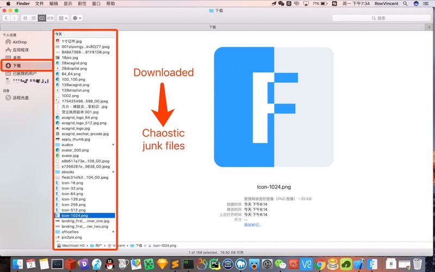Open the Finder menu
Image resolution: width=435 pixels, height=272 pixels.
pyautogui.click(x=23, y=4)
